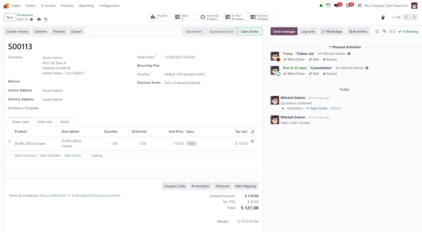Delete the Drawer order line via trash icon
Viewport: 422px width, 232px height.
point(252,141)
